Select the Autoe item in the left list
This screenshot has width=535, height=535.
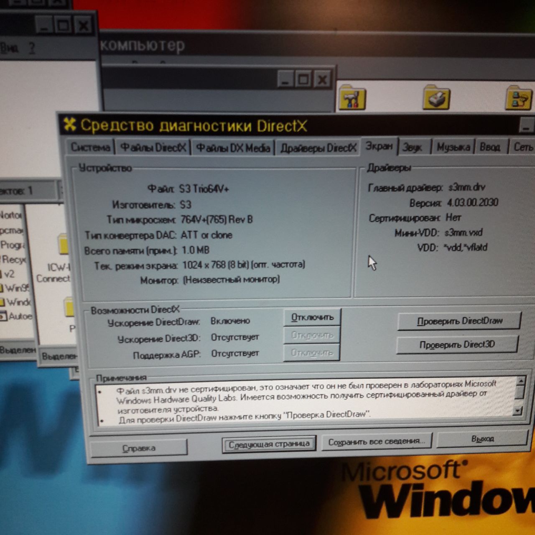click(x=16, y=316)
